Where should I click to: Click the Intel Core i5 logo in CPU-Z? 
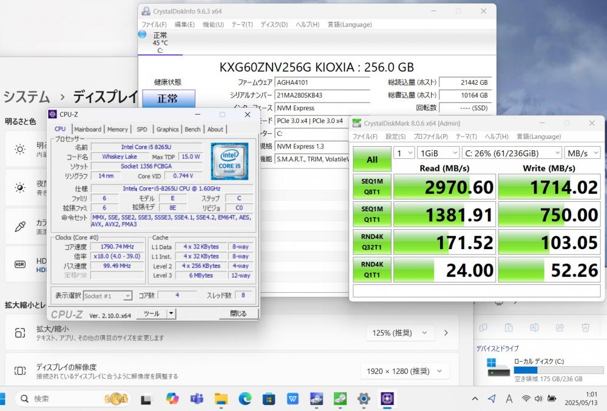coord(229,161)
